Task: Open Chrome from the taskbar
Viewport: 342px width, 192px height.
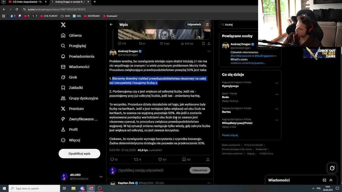Action: (91, 189)
